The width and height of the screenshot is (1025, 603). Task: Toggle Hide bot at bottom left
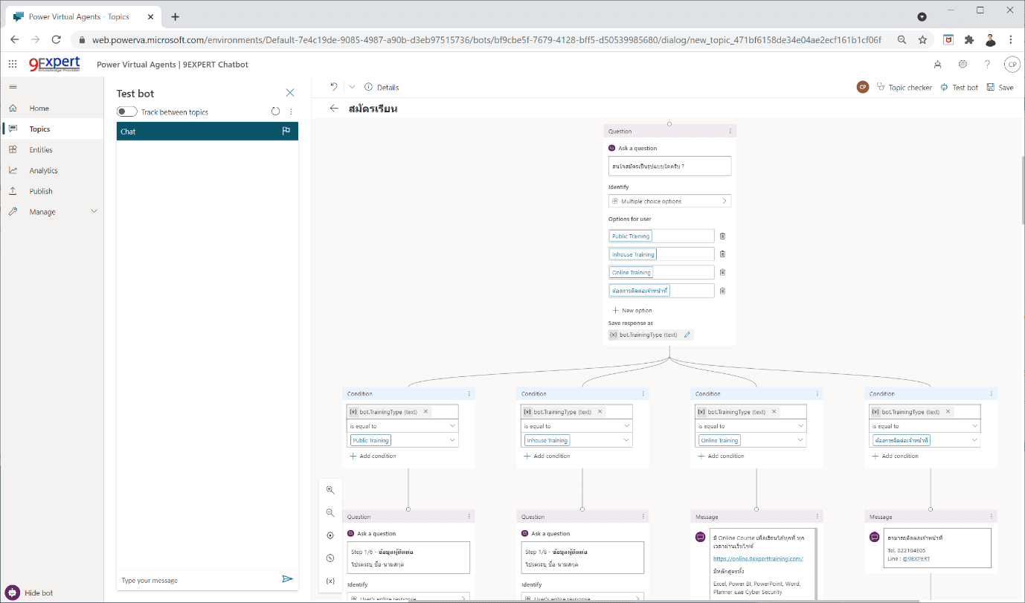[28, 593]
